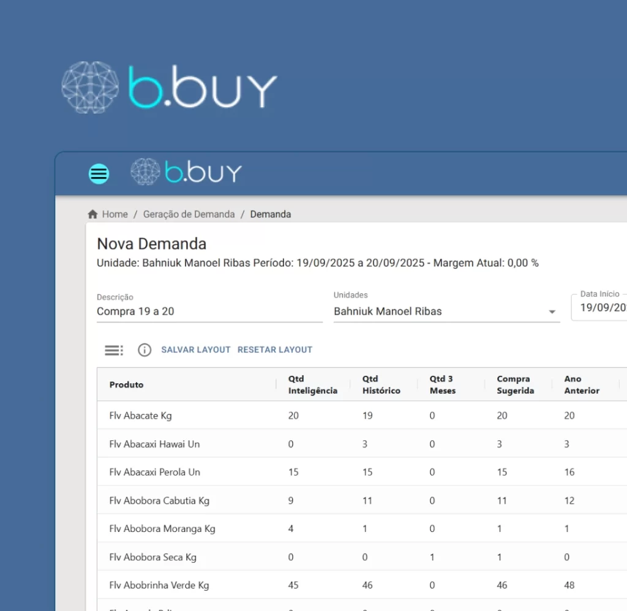
Task: Edit the Descrição input field
Action: point(209,312)
